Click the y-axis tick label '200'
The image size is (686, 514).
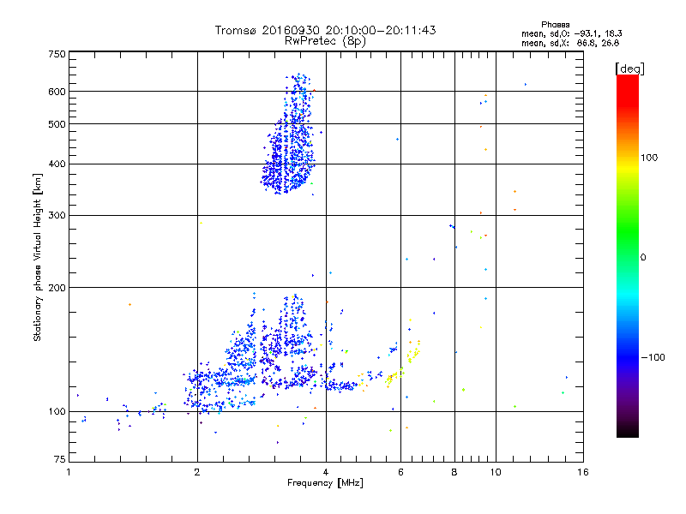pyautogui.click(x=57, y=288)
